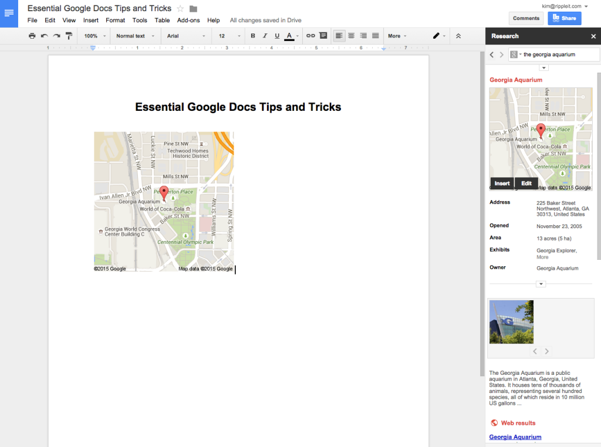Select the Paint format tool
The image size is (601, 447).
[69, 36]
